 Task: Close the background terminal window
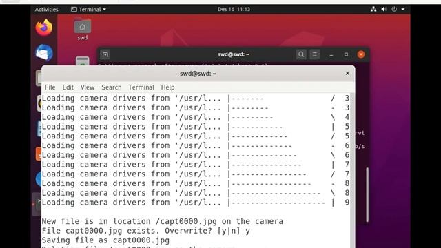tap(361, 54)
